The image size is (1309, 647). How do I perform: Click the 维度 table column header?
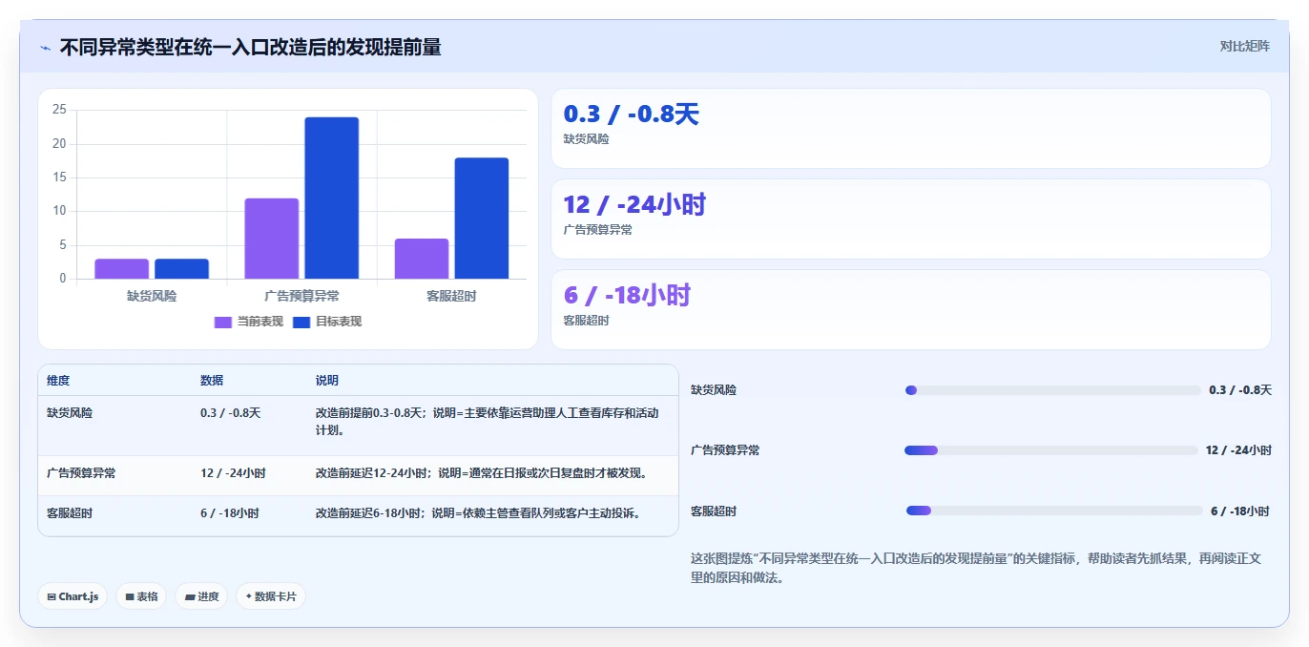(x=58, y=380)
